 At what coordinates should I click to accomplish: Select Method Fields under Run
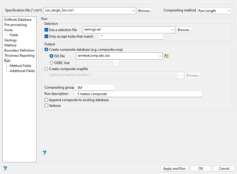point(20,66)
